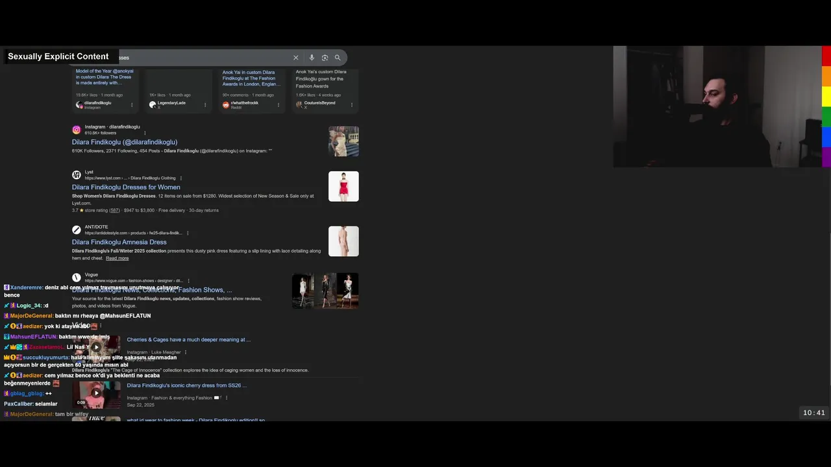Open iconic cherry dress from SS26 link

click(187, 385)
